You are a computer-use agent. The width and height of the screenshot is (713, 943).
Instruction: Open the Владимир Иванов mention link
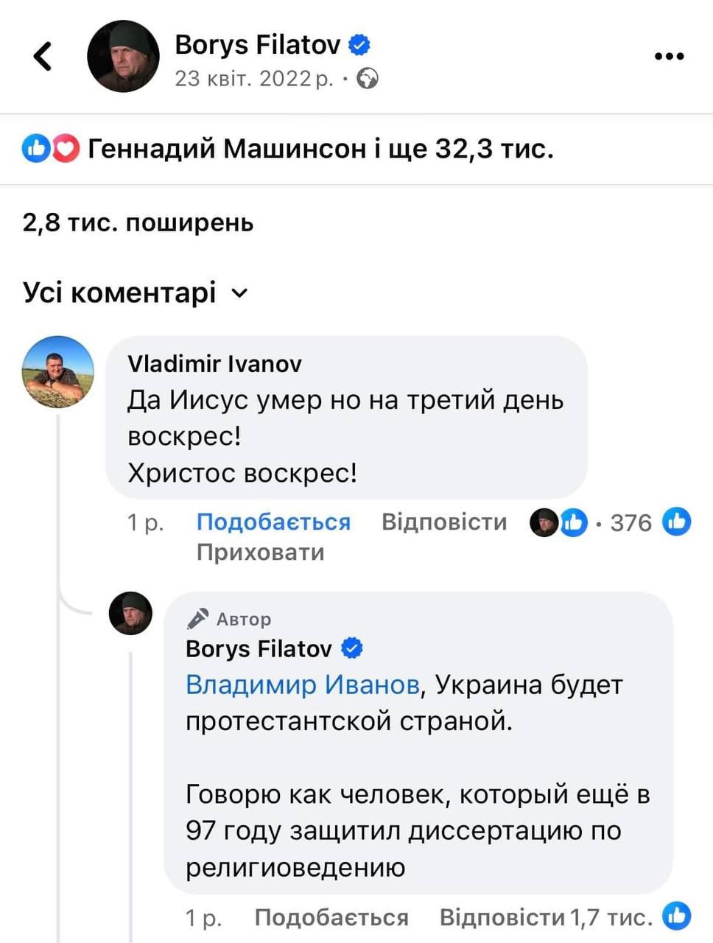[x=302, y=685]
